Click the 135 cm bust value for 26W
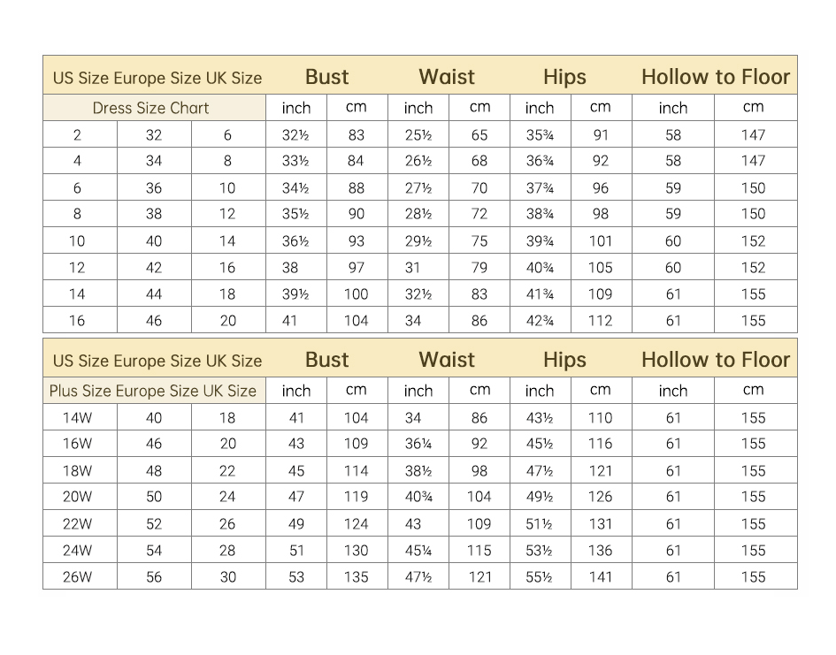Screen dimensions: 836x655 [x=356, y=576]
